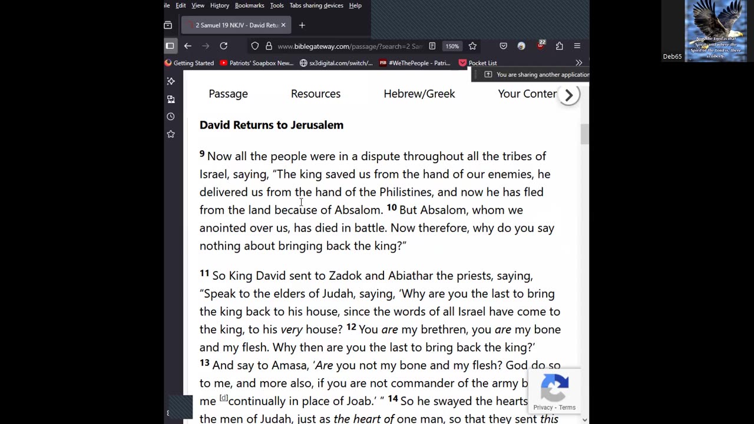The width and height of the screenshot is (754, 424).
Task: Open the sx3digital.com/switch bookmark
Action: click(x=336, y=63)
